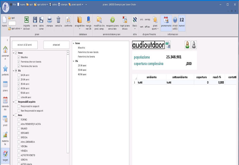The width and height of the screenshot is (239, 165).
Task: Open the file menu in title bar
Action: (x=13, y=4)
